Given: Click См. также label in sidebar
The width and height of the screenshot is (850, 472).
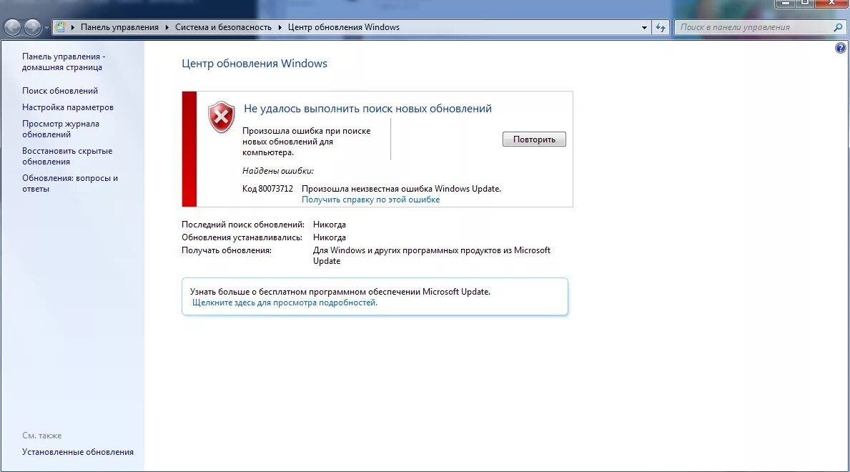Looking at the screenshot, I should coord(41,436).
